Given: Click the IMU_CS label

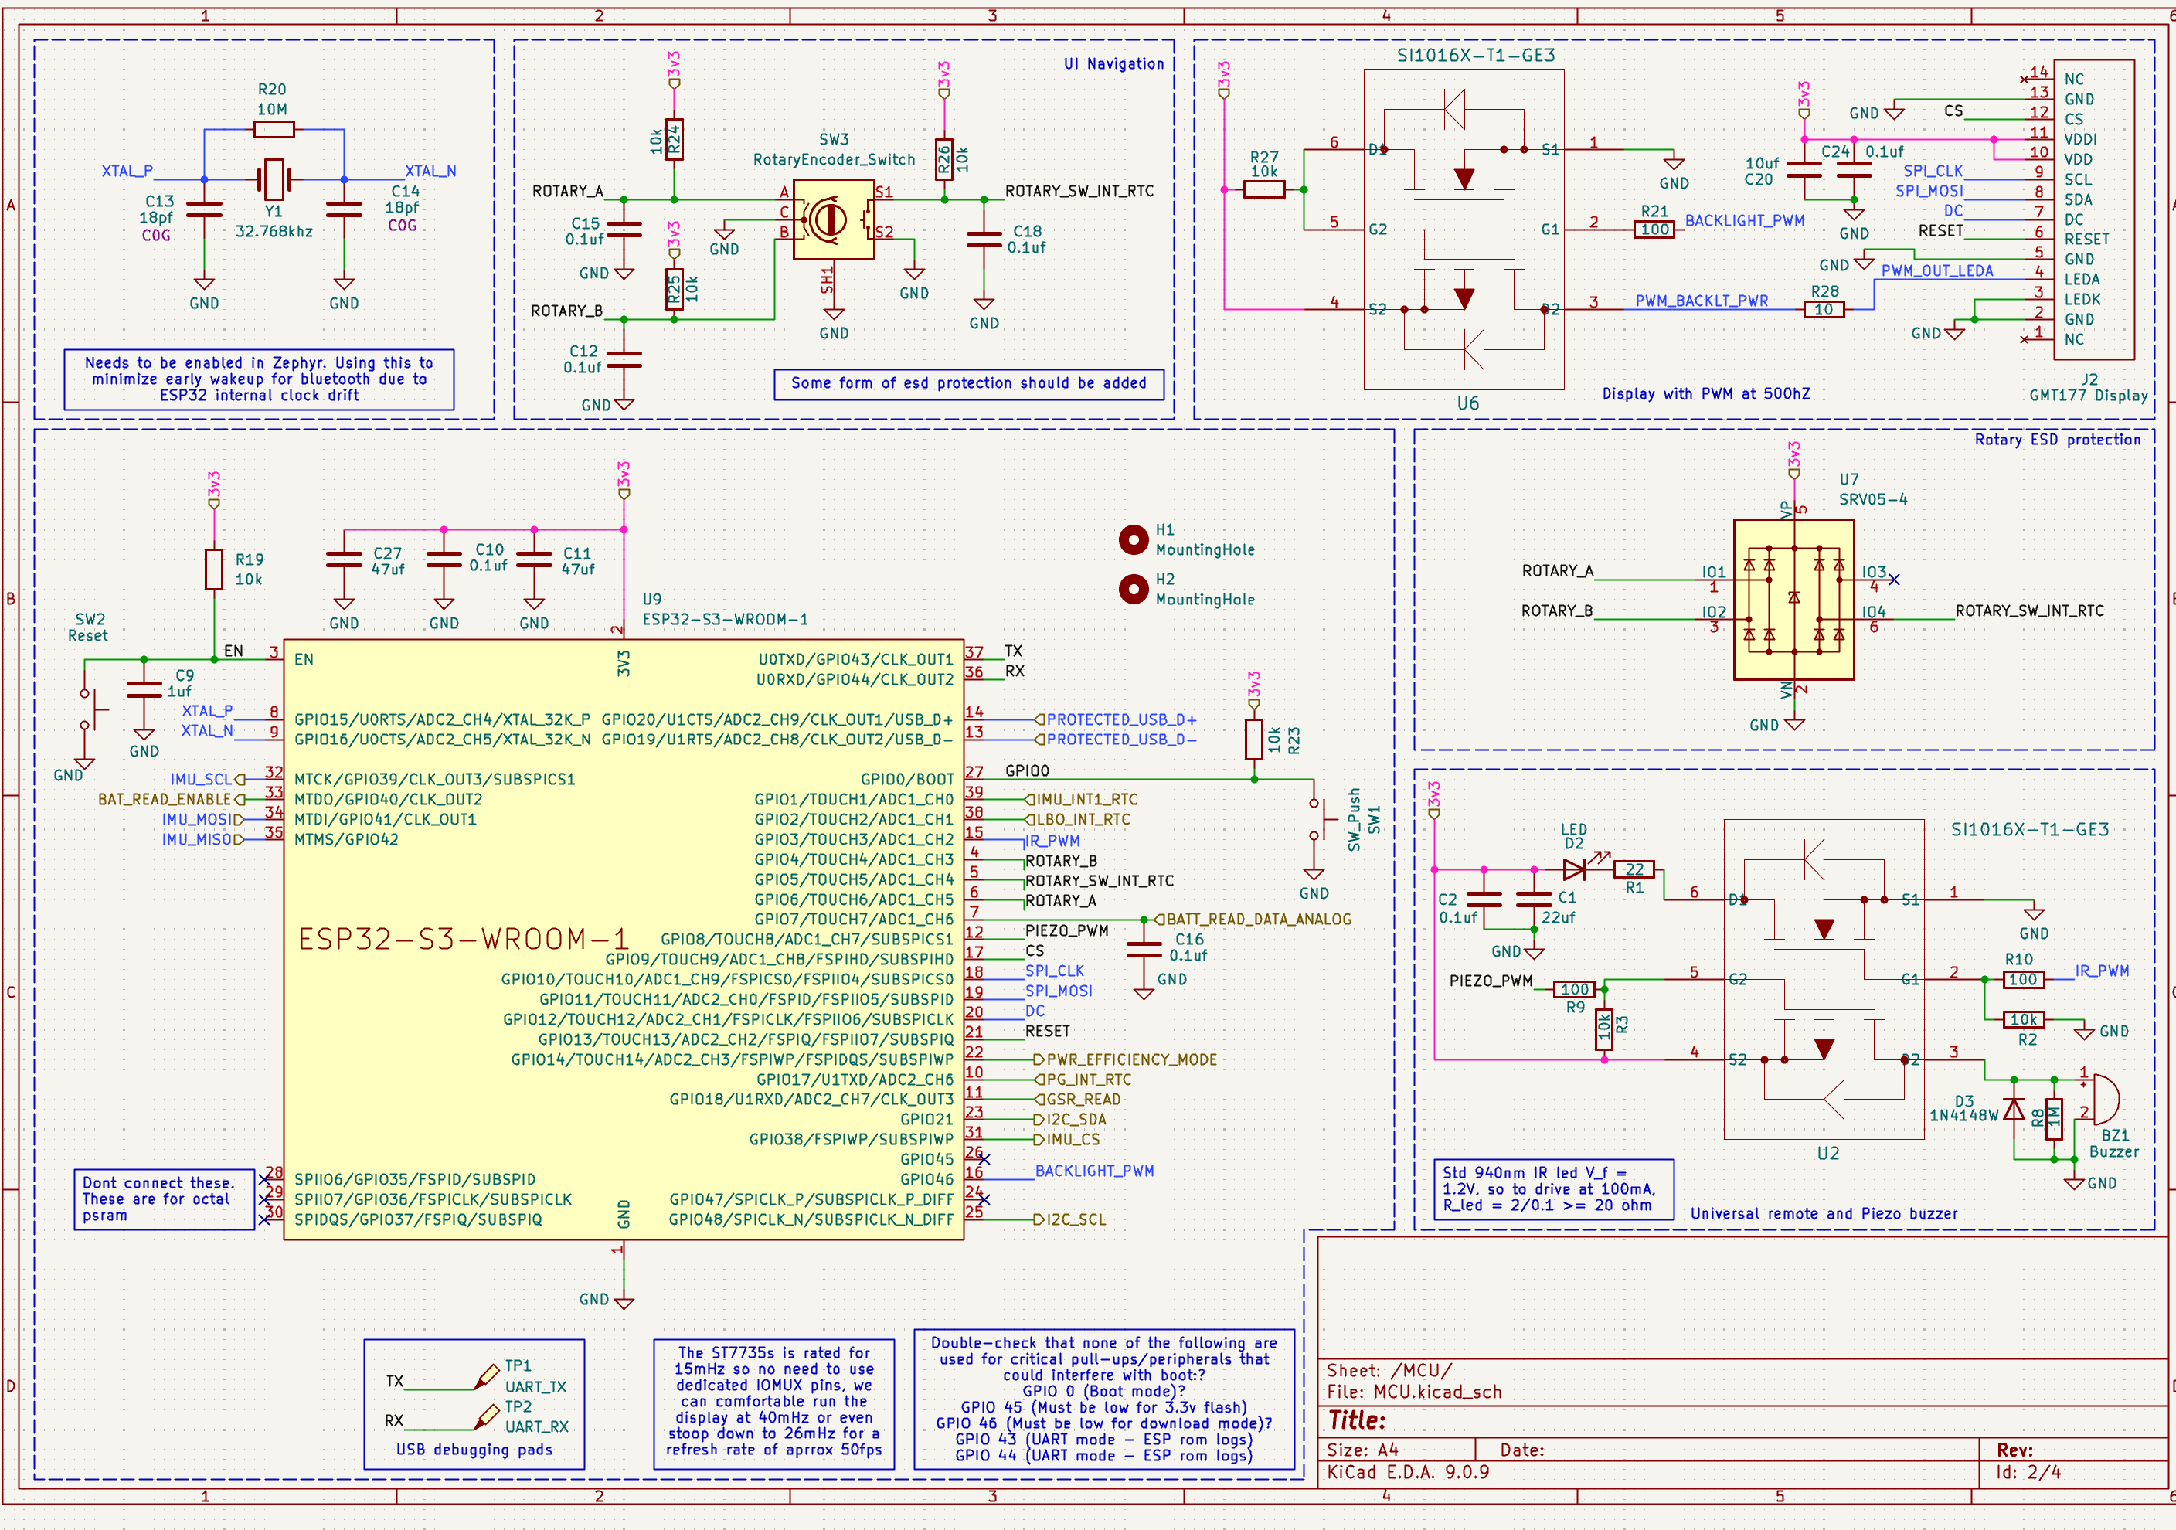Looking at the screenshot, I should pyautogui.click(x=1066, y=1140).
